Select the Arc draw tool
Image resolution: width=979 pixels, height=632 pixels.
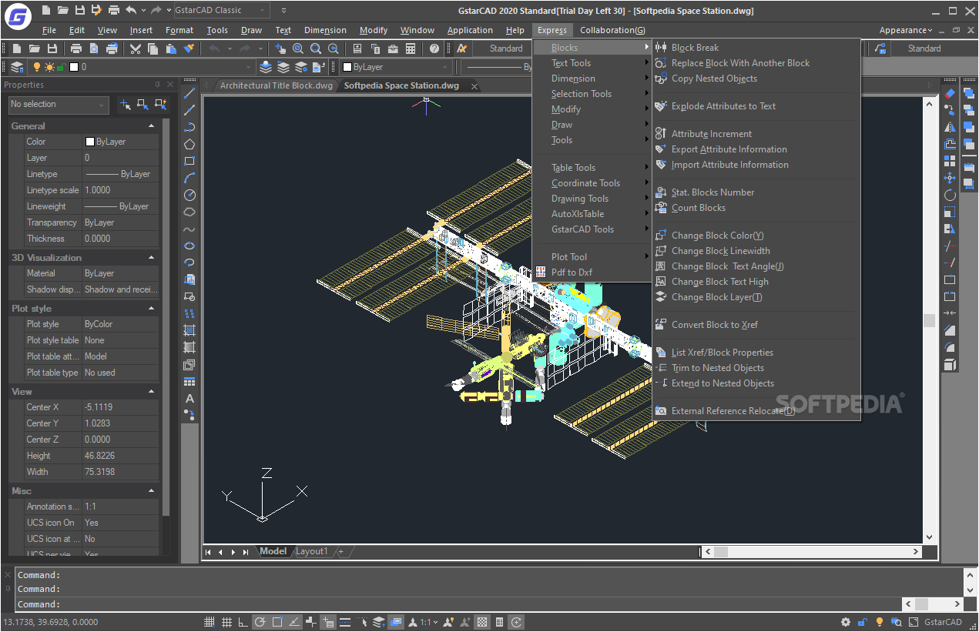pos(189,178)
